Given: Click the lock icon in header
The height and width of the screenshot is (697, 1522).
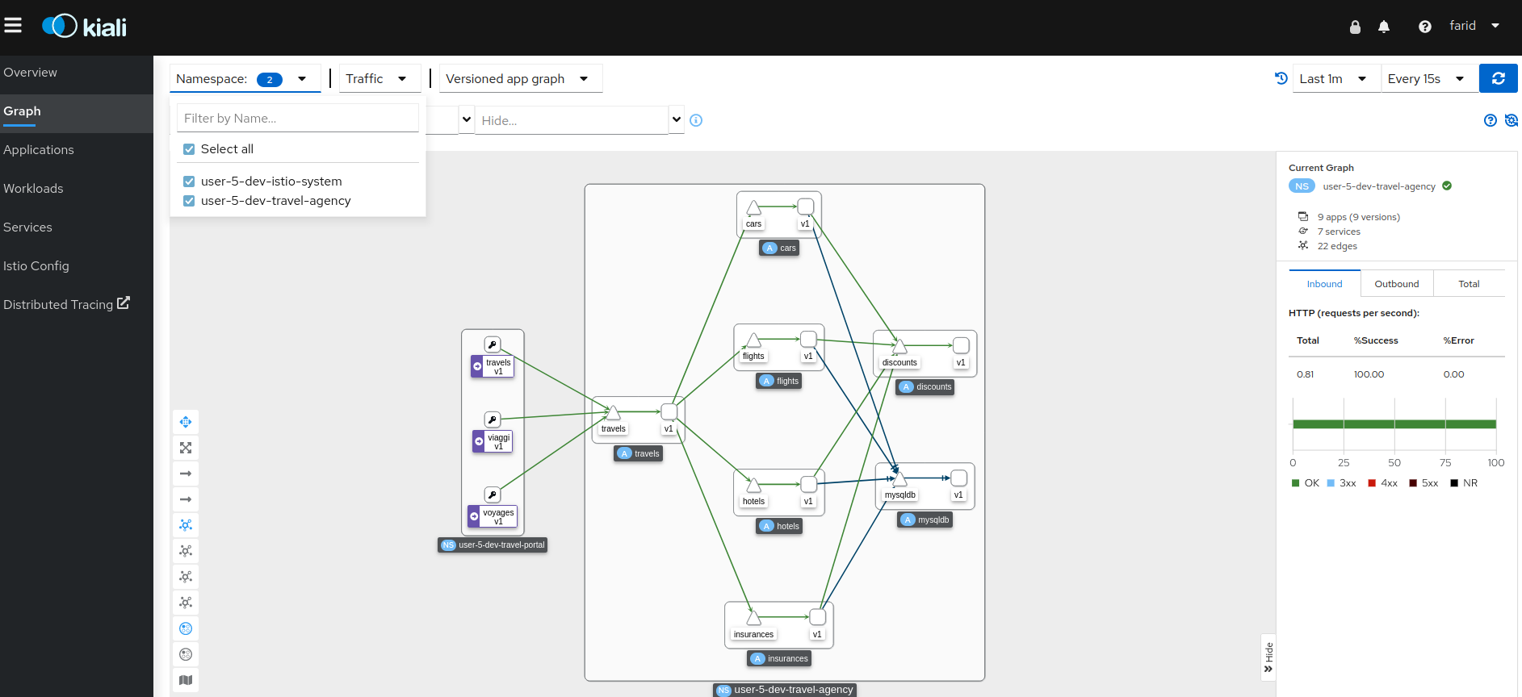Looking at the screenshot, I should coord(1355,27).
